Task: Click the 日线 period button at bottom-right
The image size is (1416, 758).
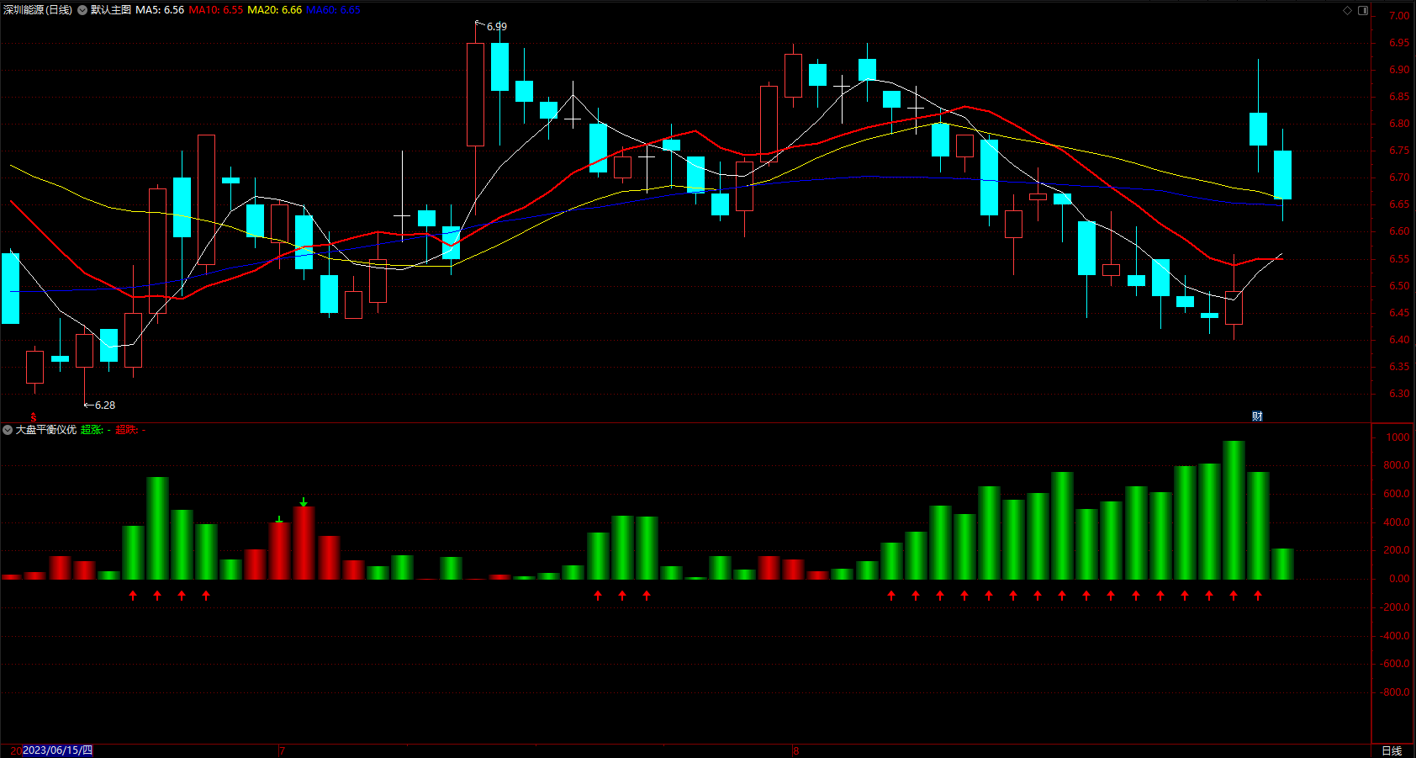Action: [1392, 751]
